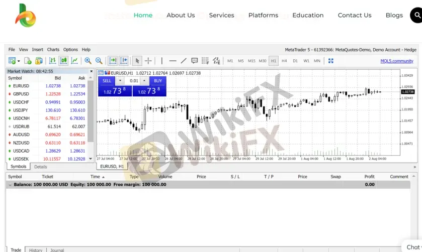Screen dimensions: 422x252
Task: Decrease lot volume with the down arrow
Action: pos(120,81)
